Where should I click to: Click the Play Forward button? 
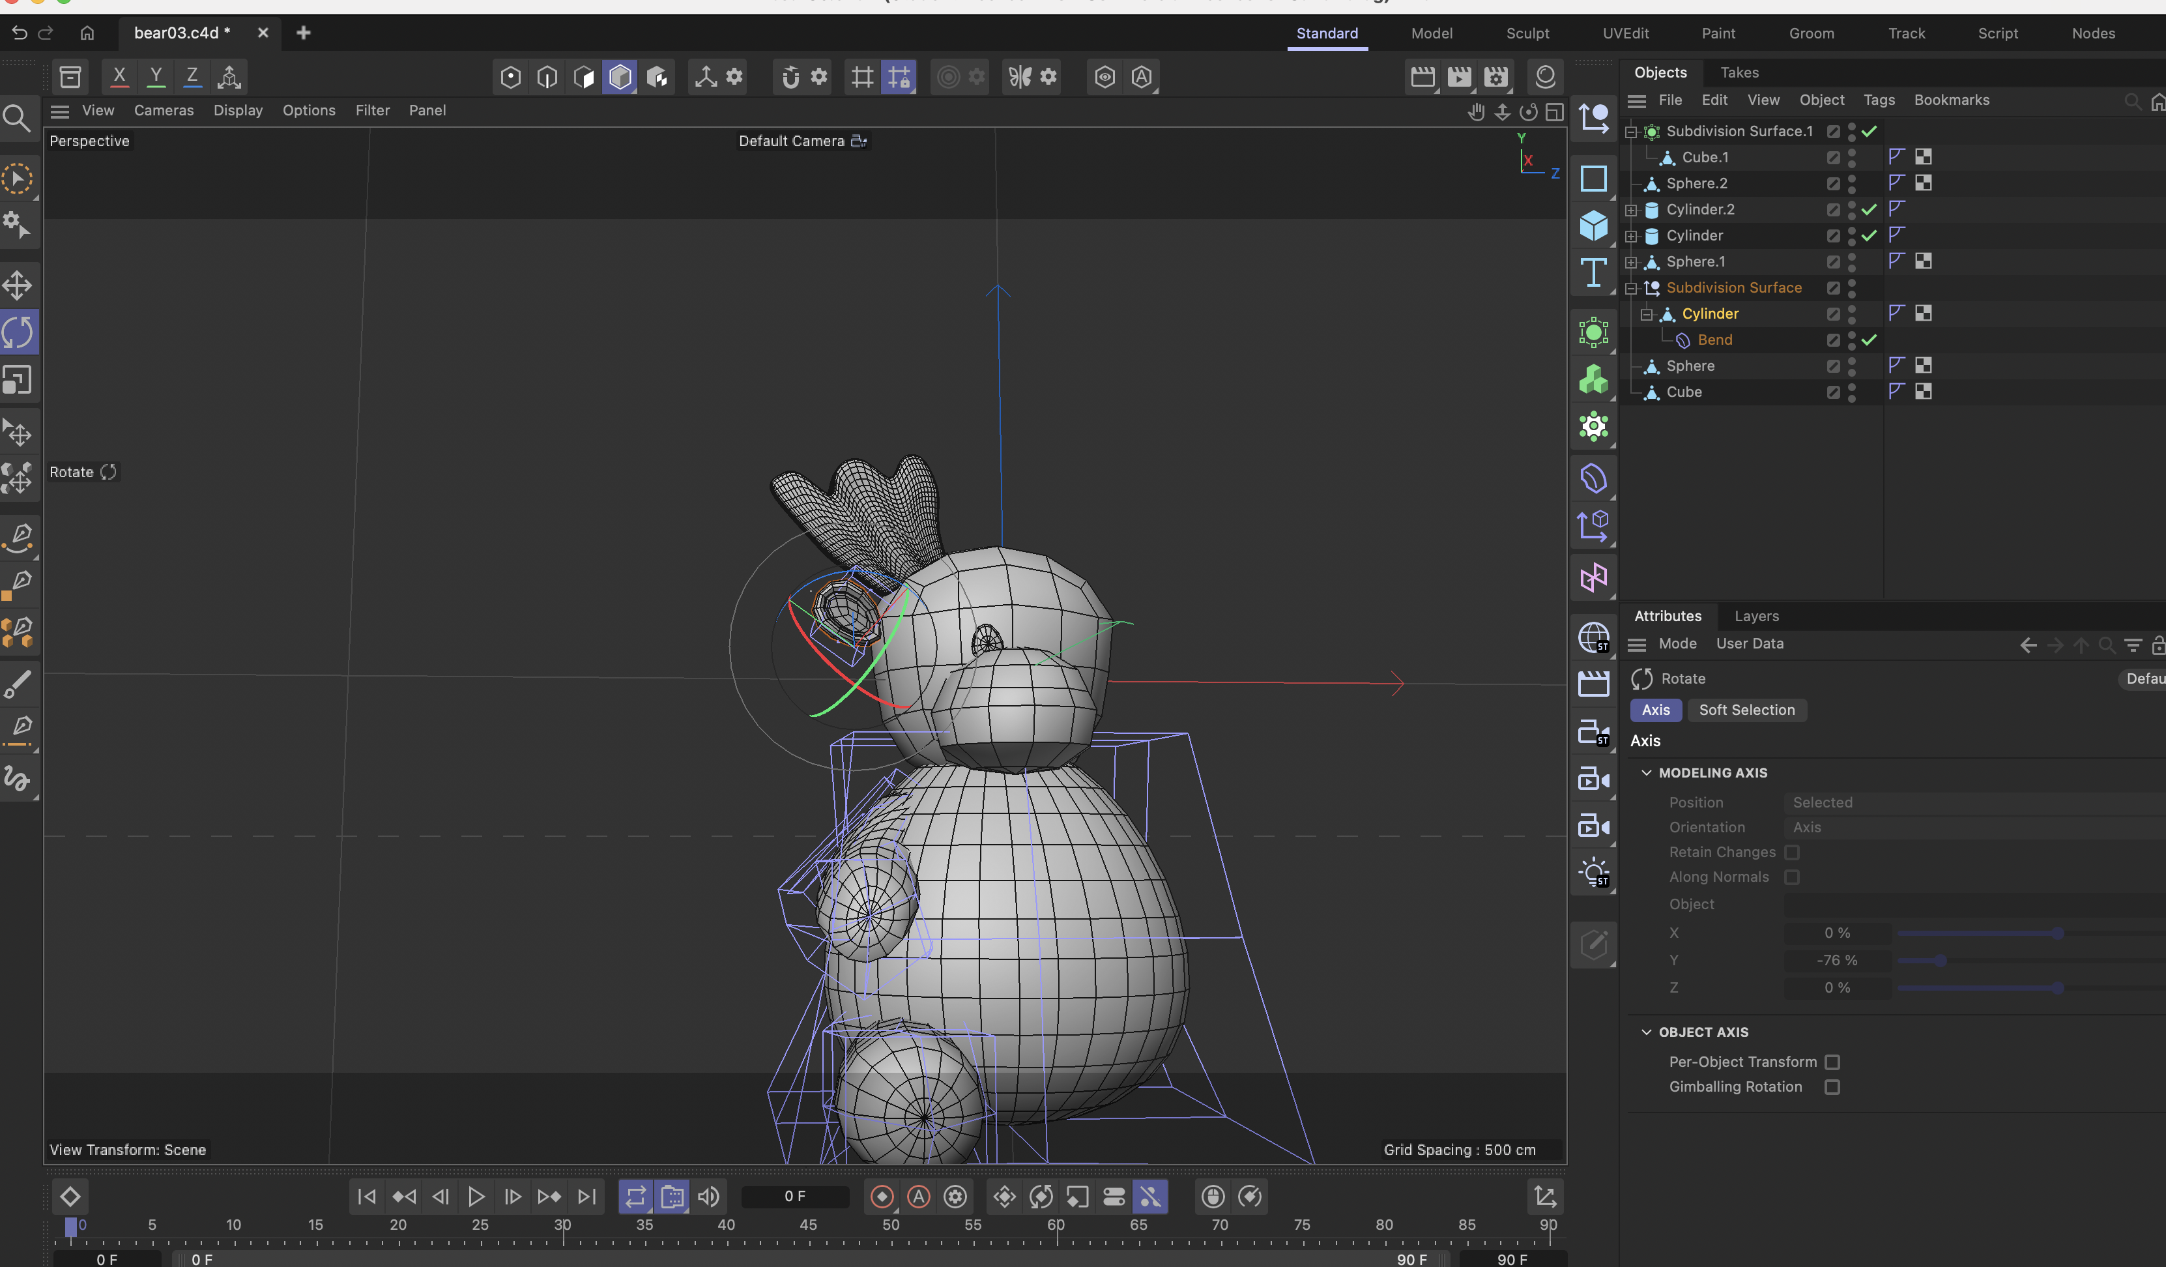click(x=475, y=1196)
